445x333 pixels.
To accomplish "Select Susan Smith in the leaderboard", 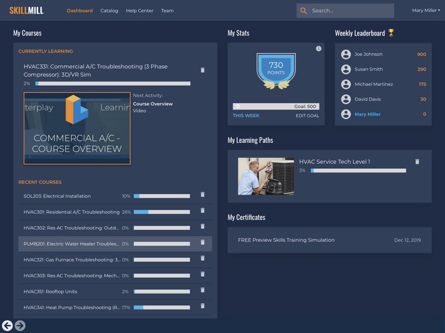I will (x=368, y=69).
